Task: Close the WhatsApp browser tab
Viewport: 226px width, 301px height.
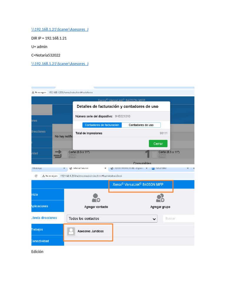Action: coord(64,168)
